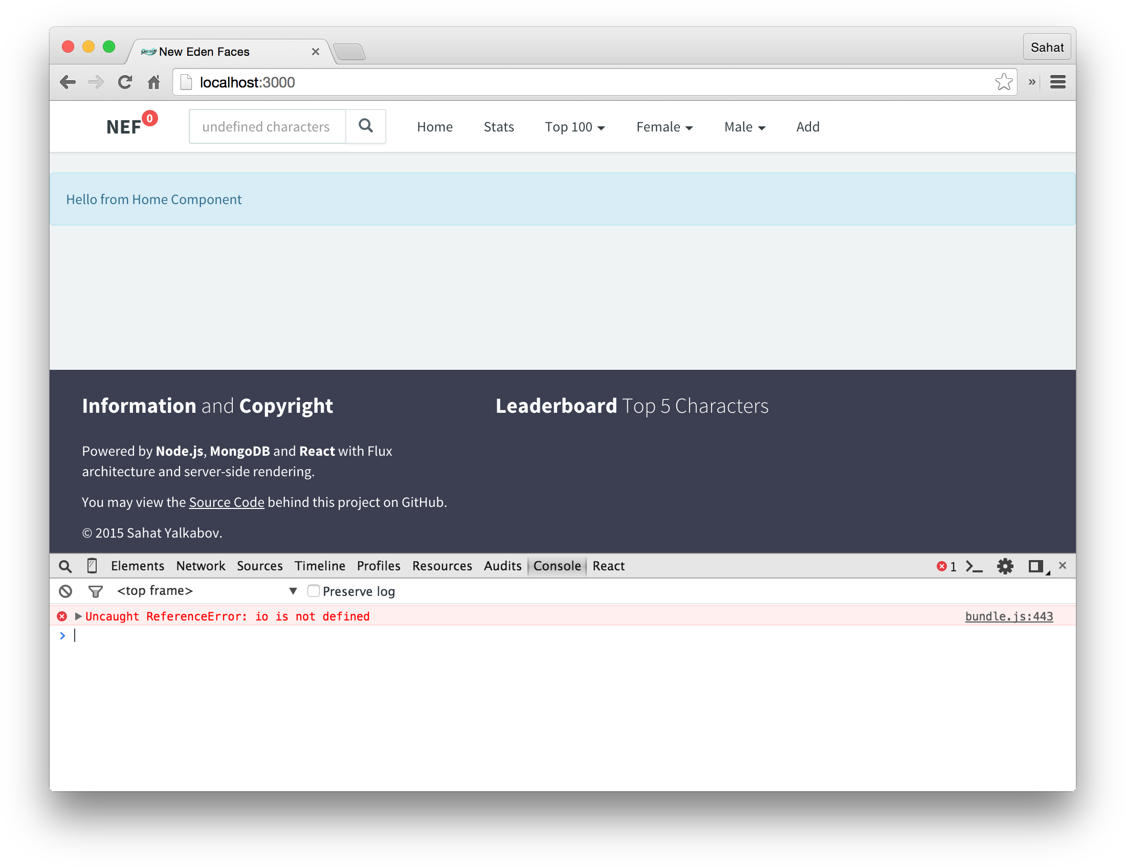Open bundle.js:443 source link
Screen dimensions: 1125x867
coord(1008,616)
